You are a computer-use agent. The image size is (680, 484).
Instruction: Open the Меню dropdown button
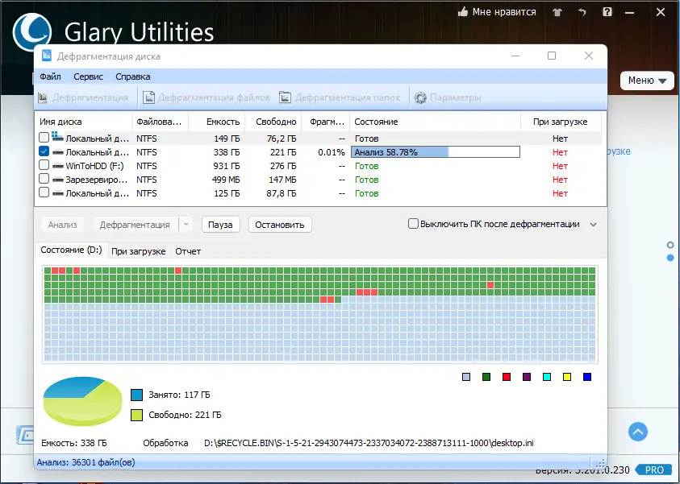point(647,81)
